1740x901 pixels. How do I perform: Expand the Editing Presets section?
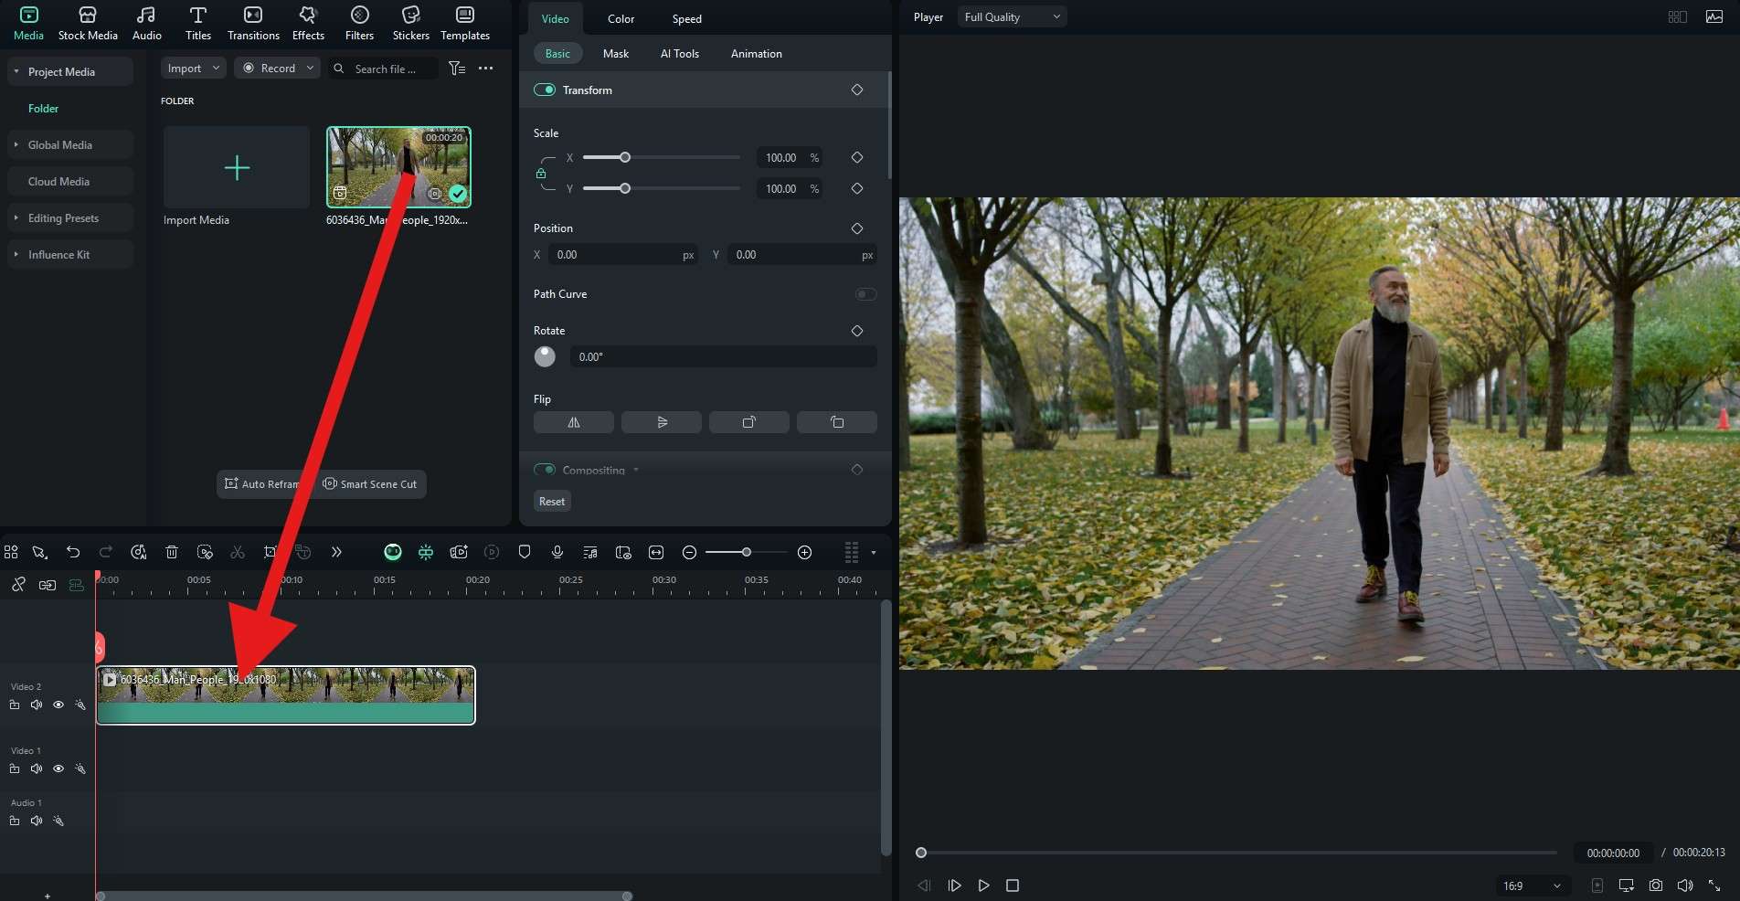[x=16, y=217]
